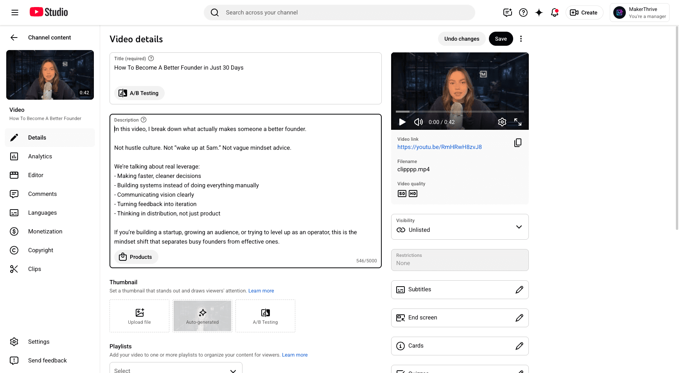Screen dimensions: 679x373
Task: Open the send feedback icon in header
Action: pyautogui.click(x=508, y=13)
